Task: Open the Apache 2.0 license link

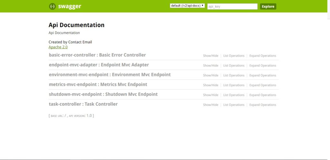Action: pos(58,47)
